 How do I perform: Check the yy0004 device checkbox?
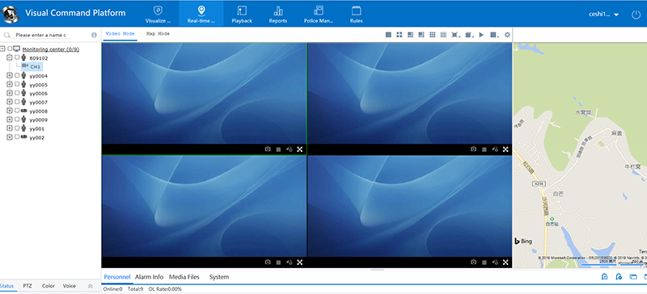(x=17, y=75)
